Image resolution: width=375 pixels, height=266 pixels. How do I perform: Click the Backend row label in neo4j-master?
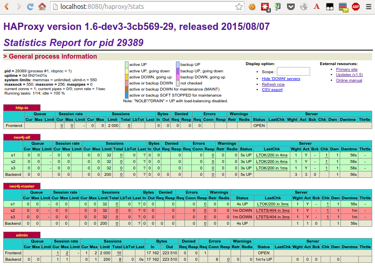pos(13,224)
